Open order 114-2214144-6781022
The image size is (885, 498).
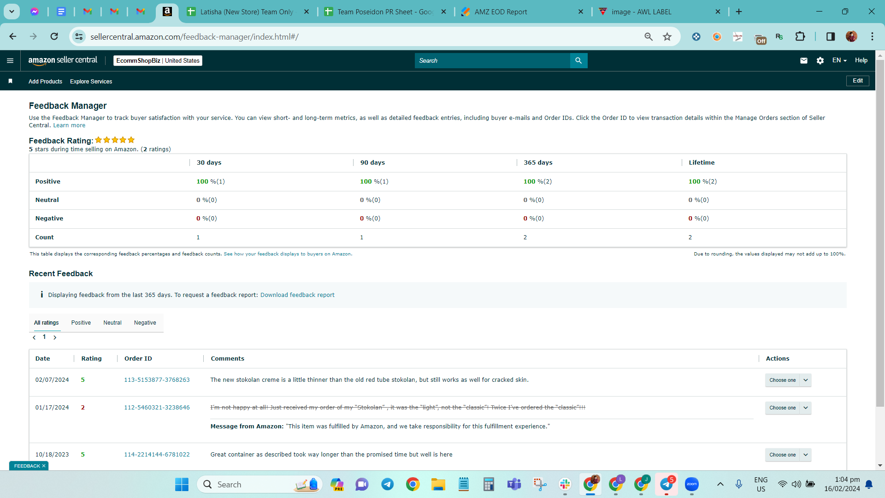pyautogui.click(x=157, y=455)
